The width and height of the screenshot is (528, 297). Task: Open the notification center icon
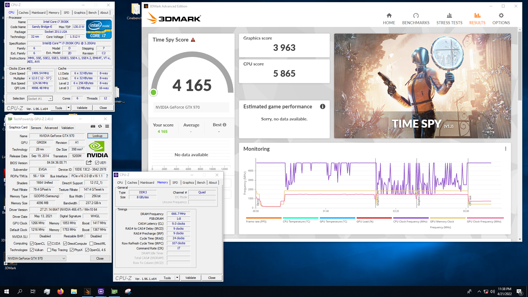coord(519,291)
